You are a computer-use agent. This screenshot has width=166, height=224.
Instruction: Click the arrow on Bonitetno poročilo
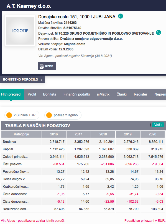click(x=41, y=80)
